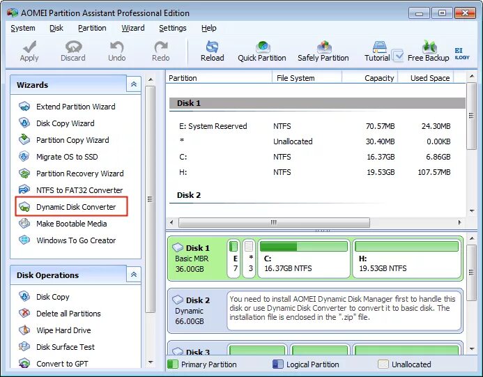Open the Dynamic Disk Converter

coord(76,207)
